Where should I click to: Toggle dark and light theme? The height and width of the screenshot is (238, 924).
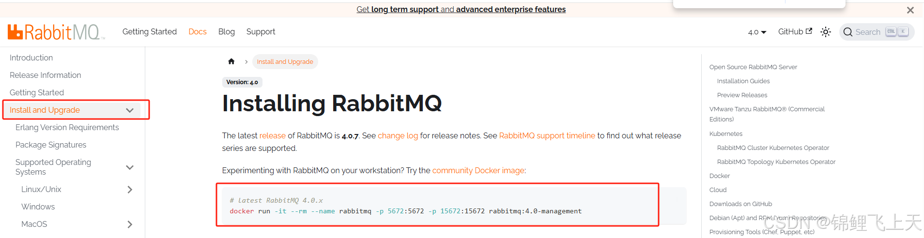(x=826, y=32)
